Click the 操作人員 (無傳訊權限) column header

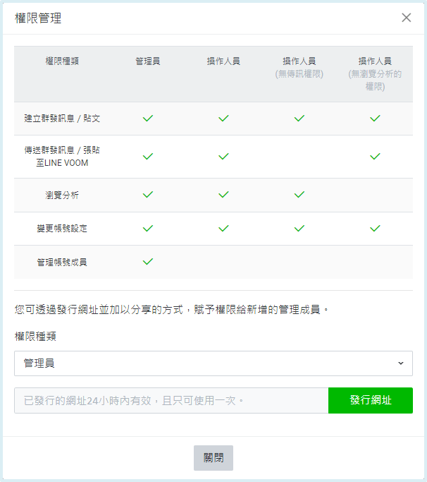(299, 67)
